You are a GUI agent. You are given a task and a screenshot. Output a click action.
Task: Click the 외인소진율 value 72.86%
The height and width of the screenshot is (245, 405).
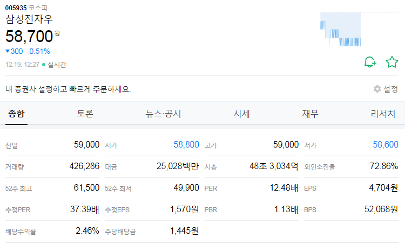pos(384,166)
